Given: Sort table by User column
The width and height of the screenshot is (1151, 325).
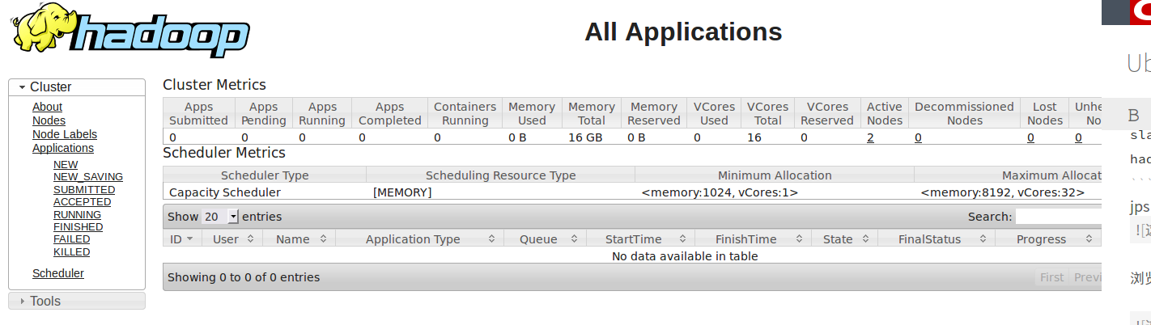Looking at the screenshot, I should tap(232, 239).
